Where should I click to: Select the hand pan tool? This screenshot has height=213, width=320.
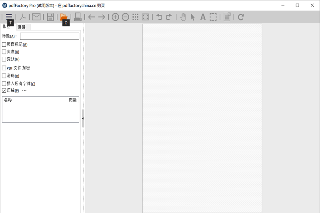pyautogui.click(x=183, y=17)
